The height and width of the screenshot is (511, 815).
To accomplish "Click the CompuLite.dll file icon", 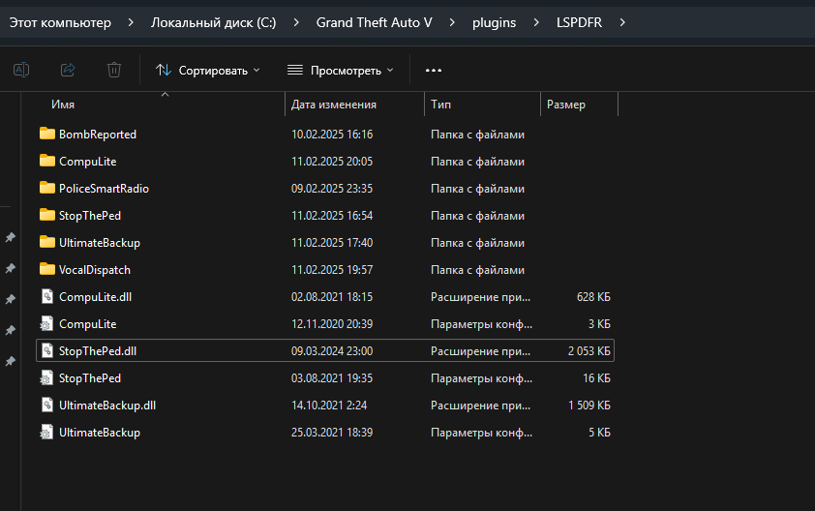I will pyautogui.click(x=46, y=296).
